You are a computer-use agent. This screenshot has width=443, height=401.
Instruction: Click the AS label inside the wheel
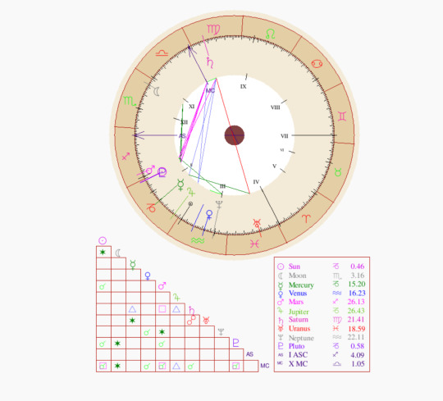182,136
